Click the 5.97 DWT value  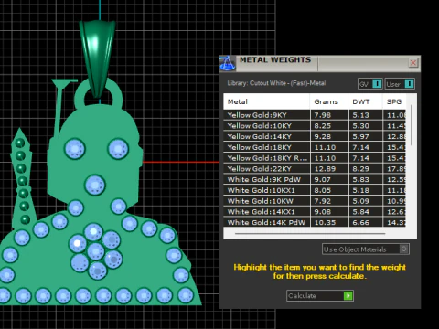361,136
